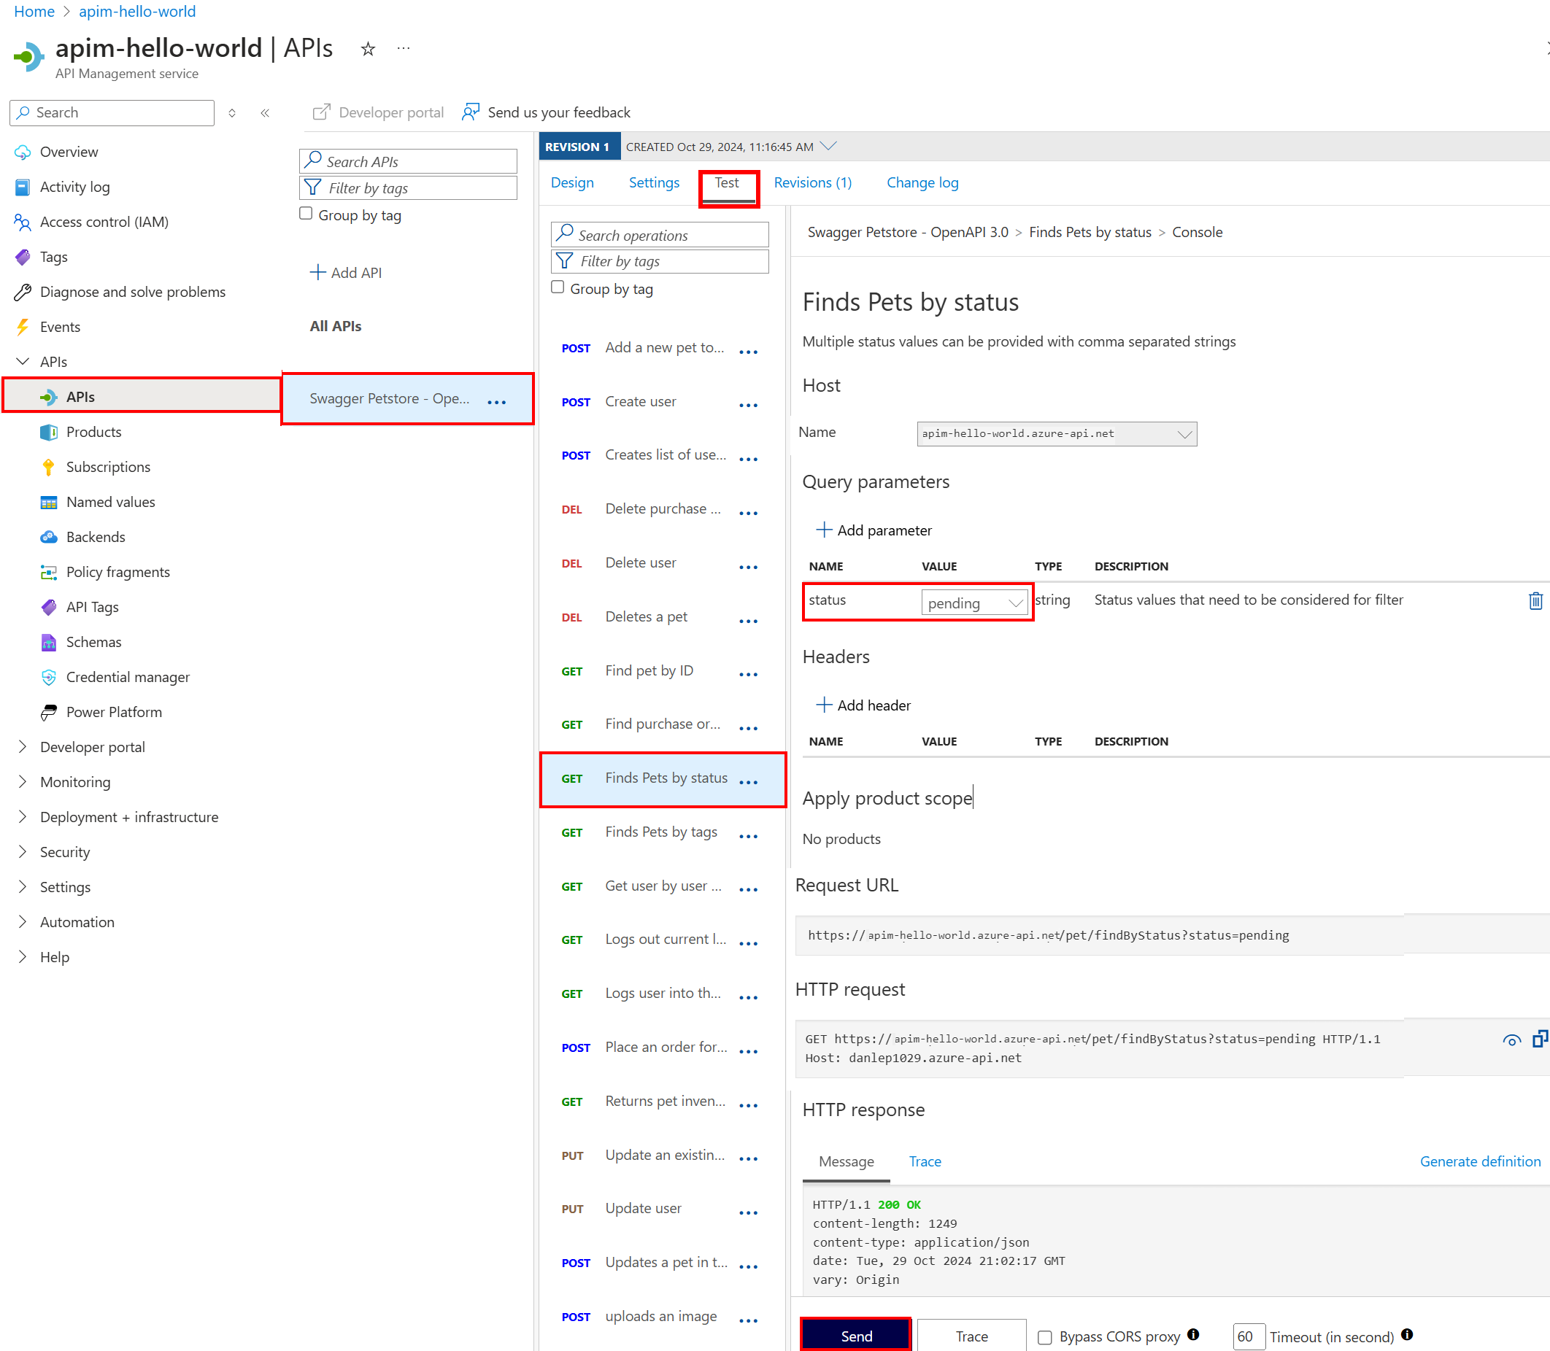Screen dimensions: 1550x1351
Task: Open ellipsis menu for Update user operation
Action: (x=748, y=1212)
